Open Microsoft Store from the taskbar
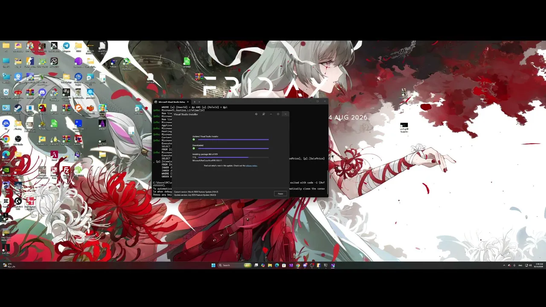The height and width of the screenshot is (307, 546). pyautogui.click(x=284, y=265)
